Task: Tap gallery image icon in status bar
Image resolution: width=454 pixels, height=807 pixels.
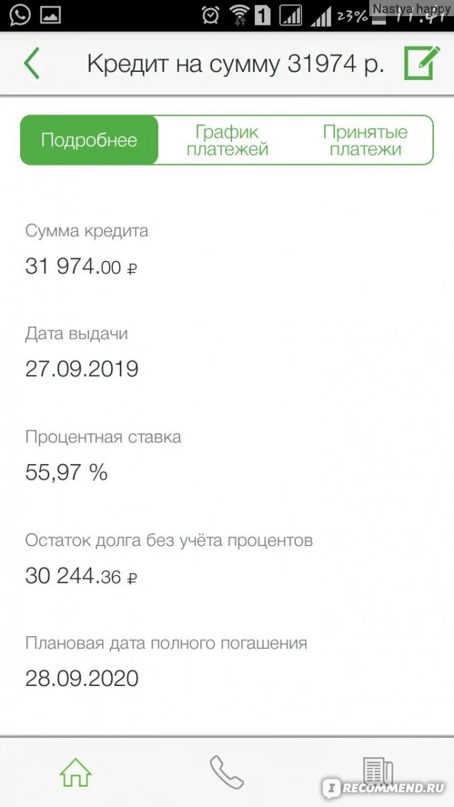Action: click(50, 15)
